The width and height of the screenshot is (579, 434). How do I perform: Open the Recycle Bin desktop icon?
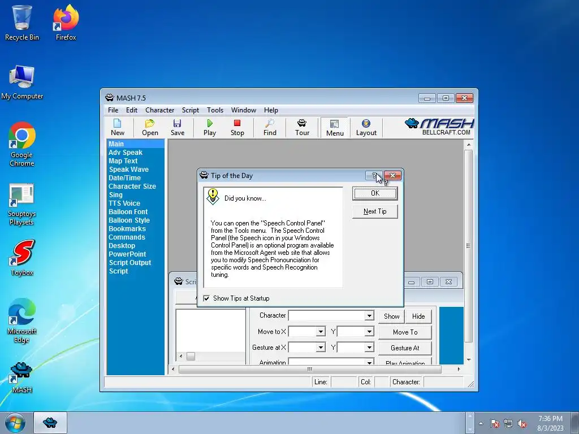point(22,23)
